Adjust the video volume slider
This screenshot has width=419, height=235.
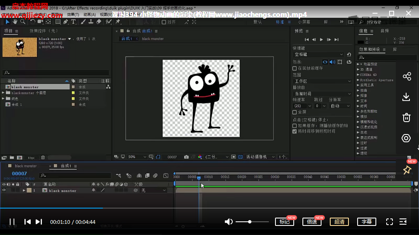coord(252,222)
